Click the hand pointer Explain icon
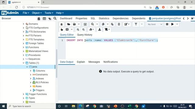Viewport: 195px width, 109px height. [62, 30]
